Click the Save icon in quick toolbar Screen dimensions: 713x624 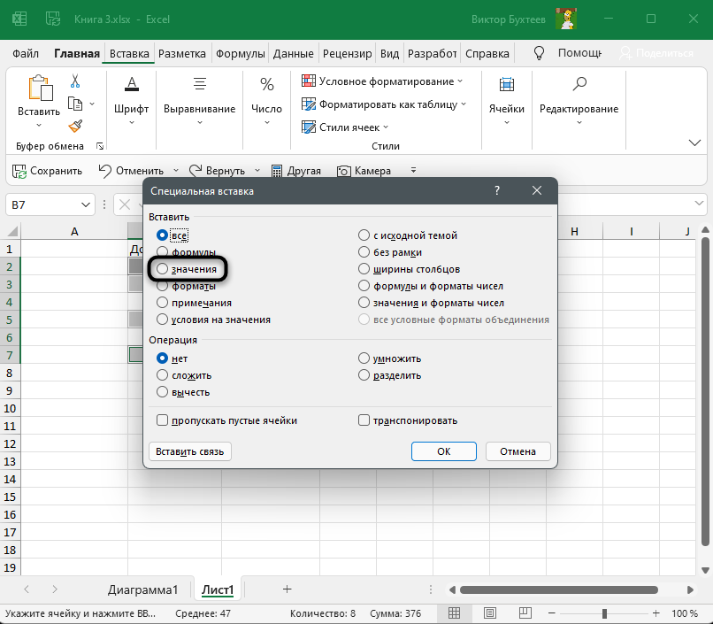click(x=19, y=171)
